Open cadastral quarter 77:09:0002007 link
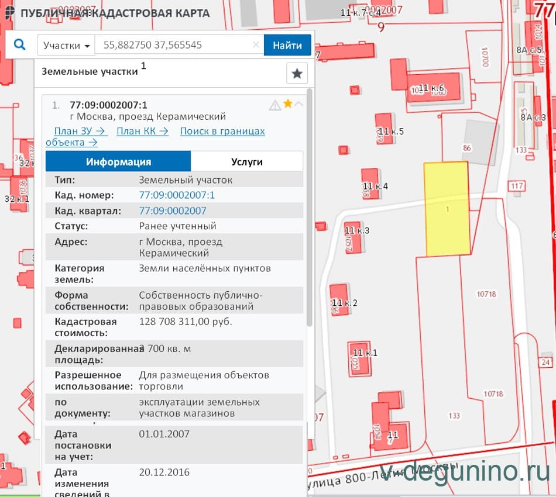 [173, 210]
